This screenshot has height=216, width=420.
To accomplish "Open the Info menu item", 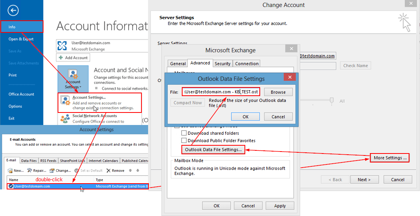I will [22, 27].
